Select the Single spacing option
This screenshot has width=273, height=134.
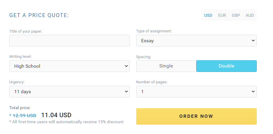click(166, 66)
